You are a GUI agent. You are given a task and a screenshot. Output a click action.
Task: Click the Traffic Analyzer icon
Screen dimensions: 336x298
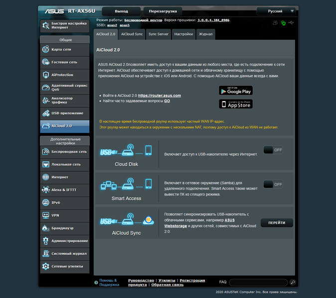[x=46, y=100]
